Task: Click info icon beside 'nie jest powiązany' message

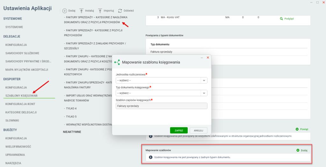Action: point(151,157)
